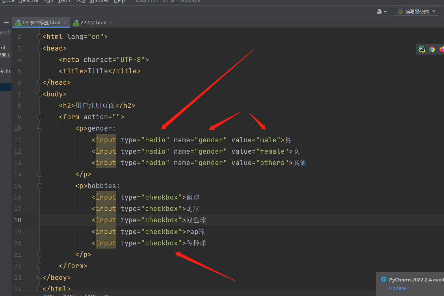Preview the page in PyCharm's built-in browser

[422, 49]
